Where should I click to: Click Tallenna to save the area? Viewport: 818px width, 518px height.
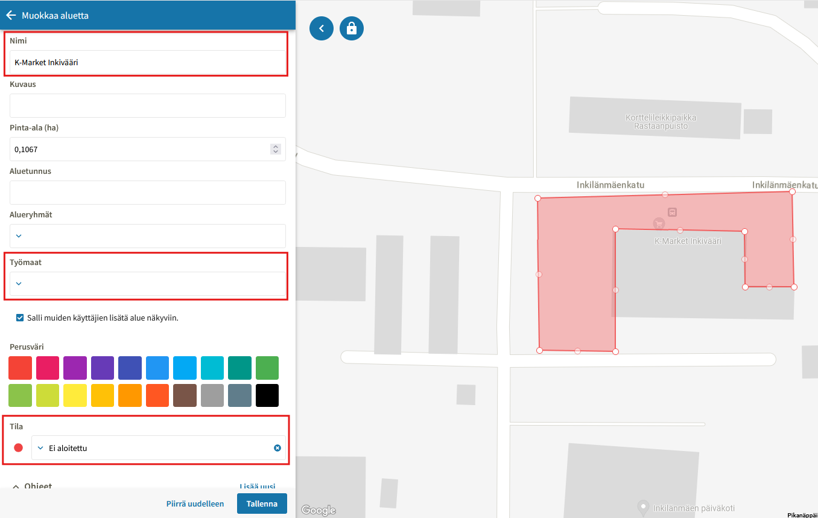(x=262, y=504)
